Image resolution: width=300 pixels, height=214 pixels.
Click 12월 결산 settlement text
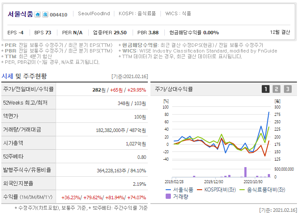coord(280,32)
